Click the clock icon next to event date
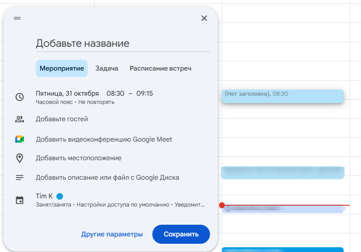Image resolution: width=361 pixels, height=252 pixels. click(x=20, y=97)
